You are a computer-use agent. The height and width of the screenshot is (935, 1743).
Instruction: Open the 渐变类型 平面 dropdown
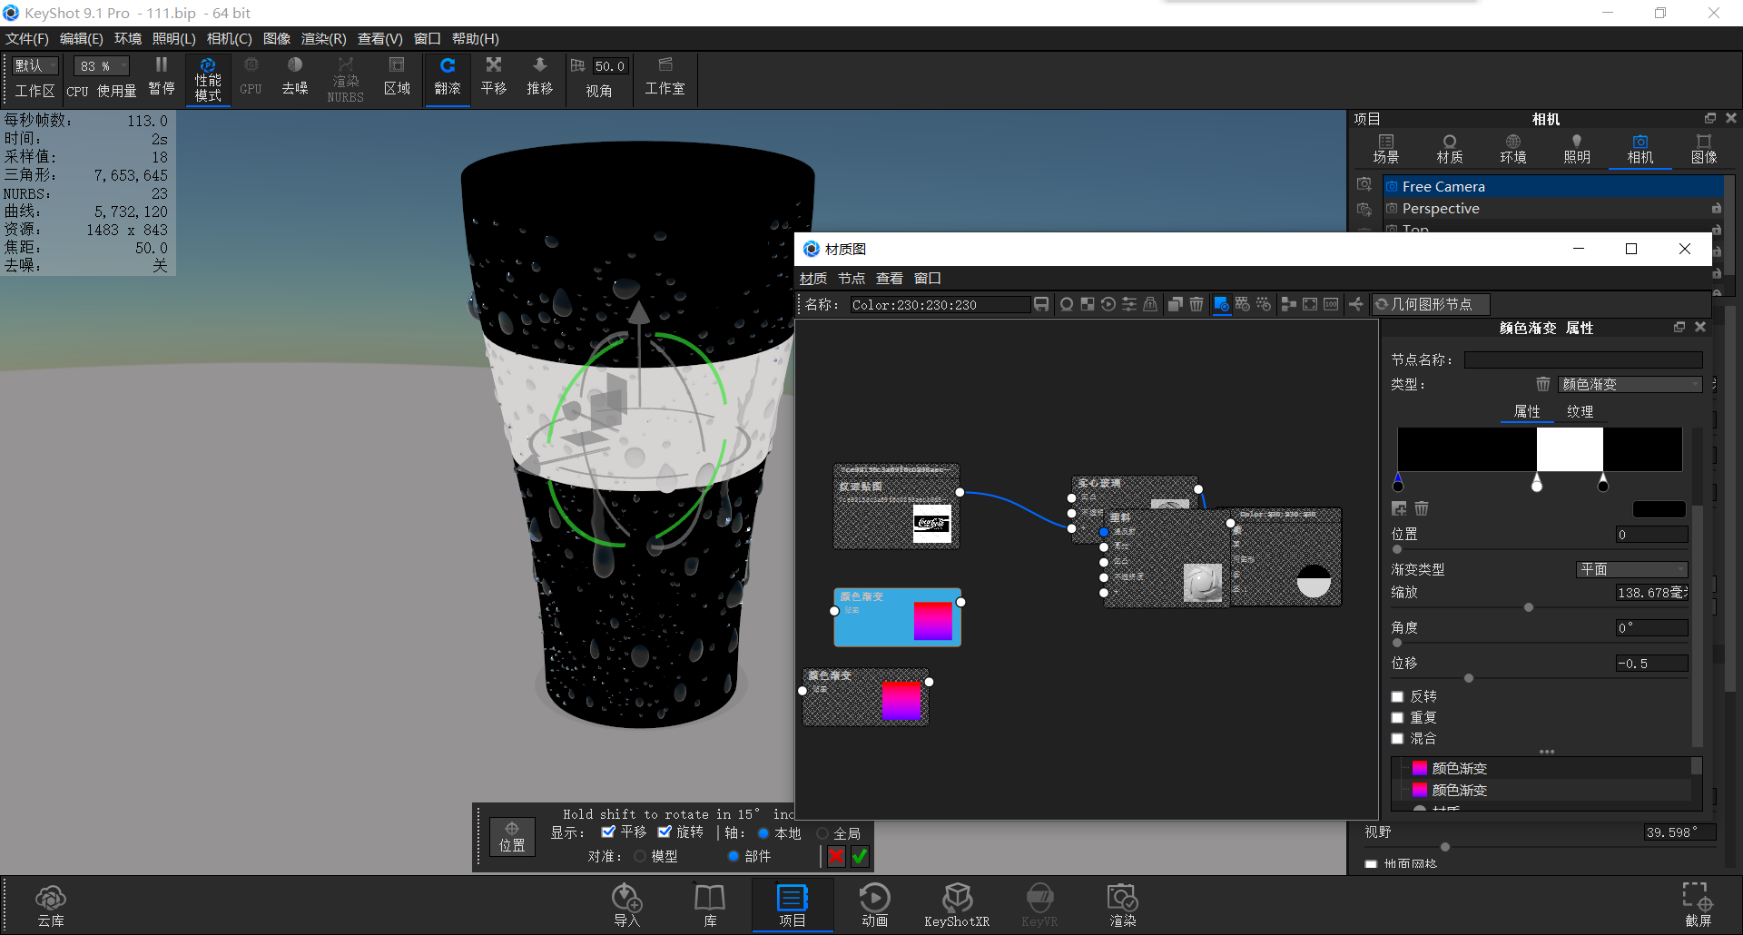pos(1631,569)
